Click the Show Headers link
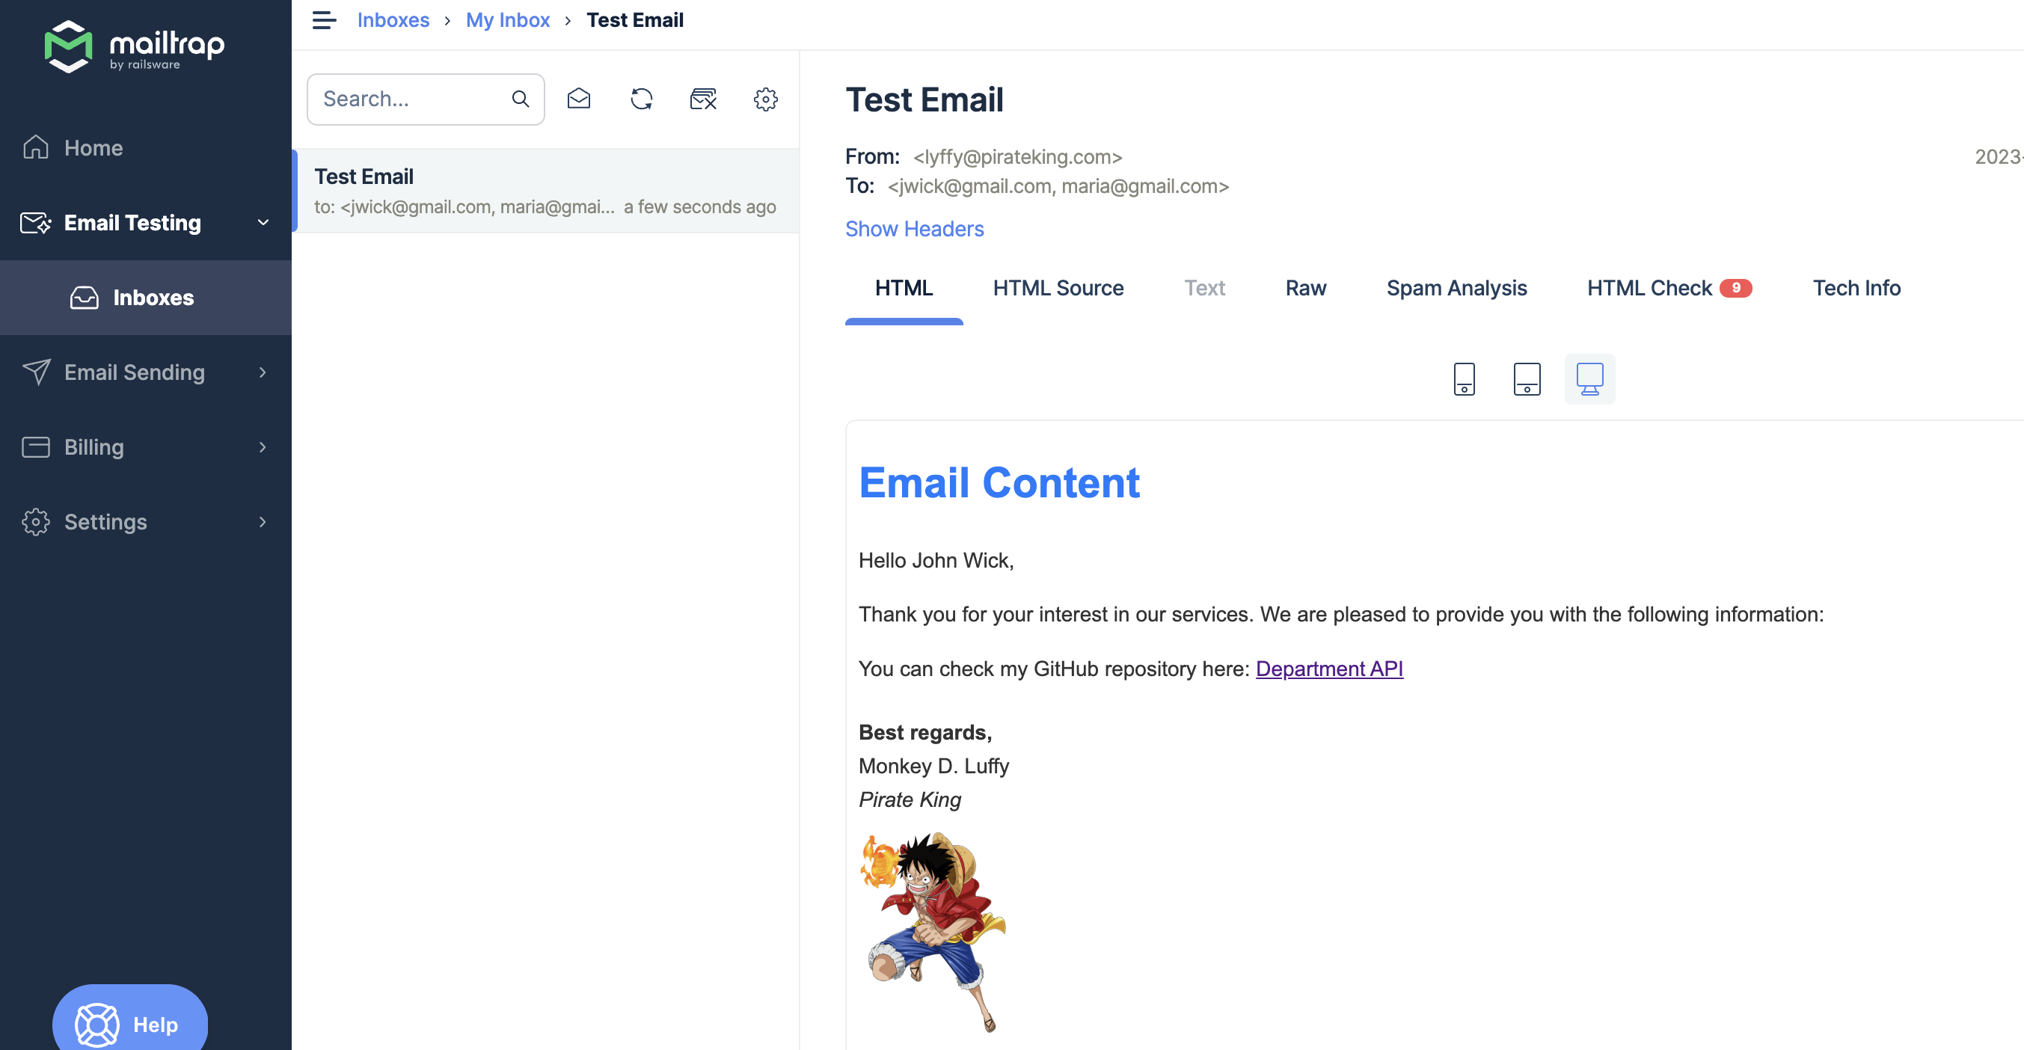 click(914, 229)
